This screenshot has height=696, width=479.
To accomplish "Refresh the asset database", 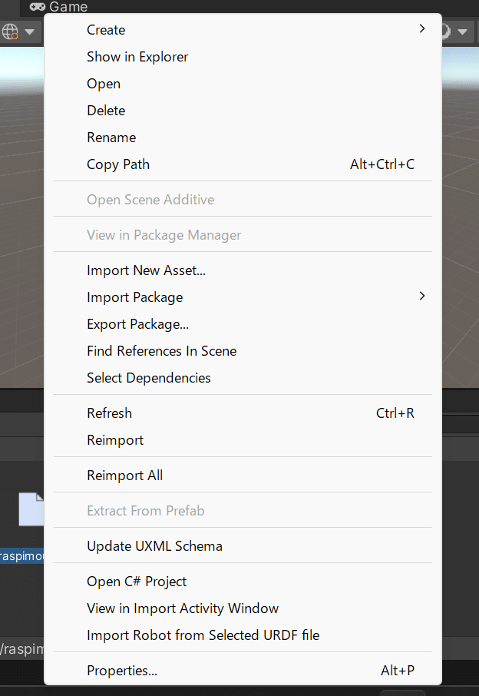I will (110, 413).
